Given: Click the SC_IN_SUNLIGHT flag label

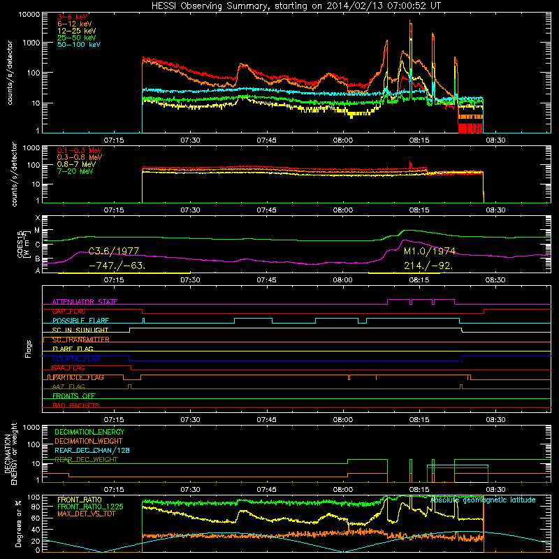Looking at the screenshot, I should pyautogui.click(x=80, y=330).
